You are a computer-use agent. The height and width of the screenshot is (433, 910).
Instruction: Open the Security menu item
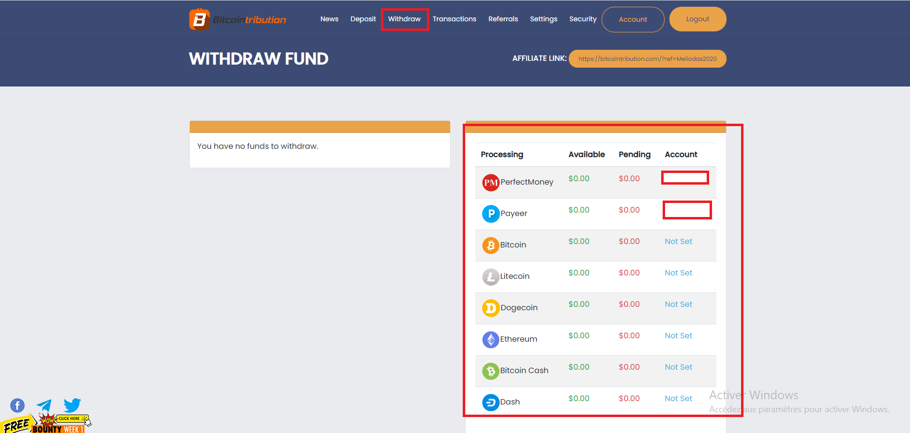click(x=583, y=19)
